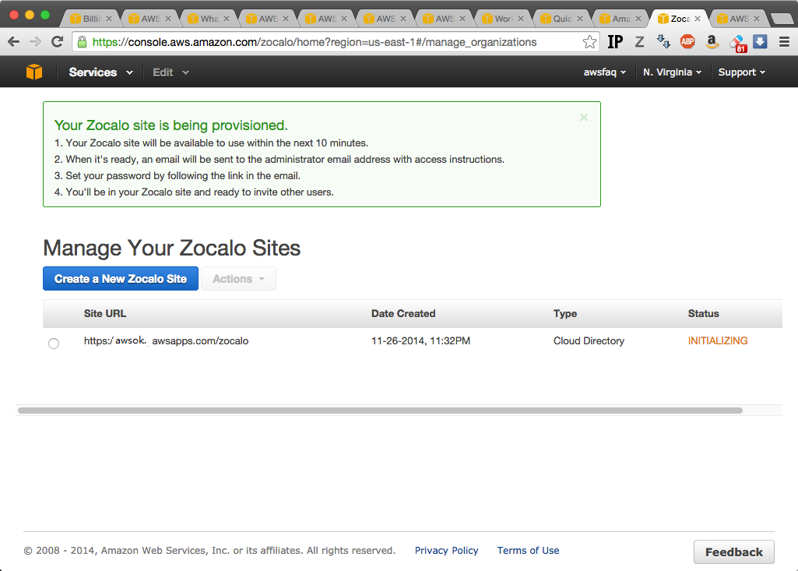Screen dimensions: 798x571
Task: Click the green macOS zoom button
Action: [x=45, y=15]
